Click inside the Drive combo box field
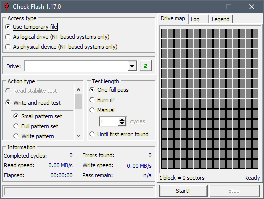 coord(76,66)
